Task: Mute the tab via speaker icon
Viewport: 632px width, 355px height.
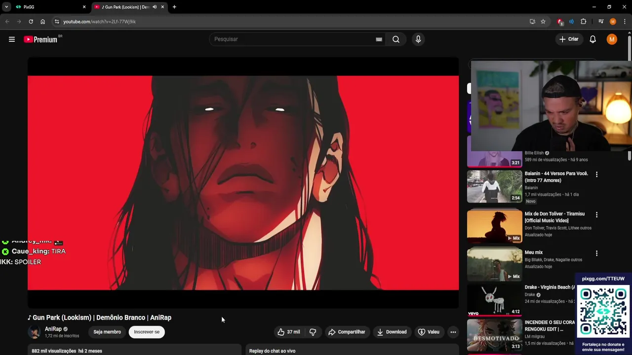Action: point(155,7)
